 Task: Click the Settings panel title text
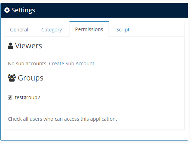click(23, 10)
